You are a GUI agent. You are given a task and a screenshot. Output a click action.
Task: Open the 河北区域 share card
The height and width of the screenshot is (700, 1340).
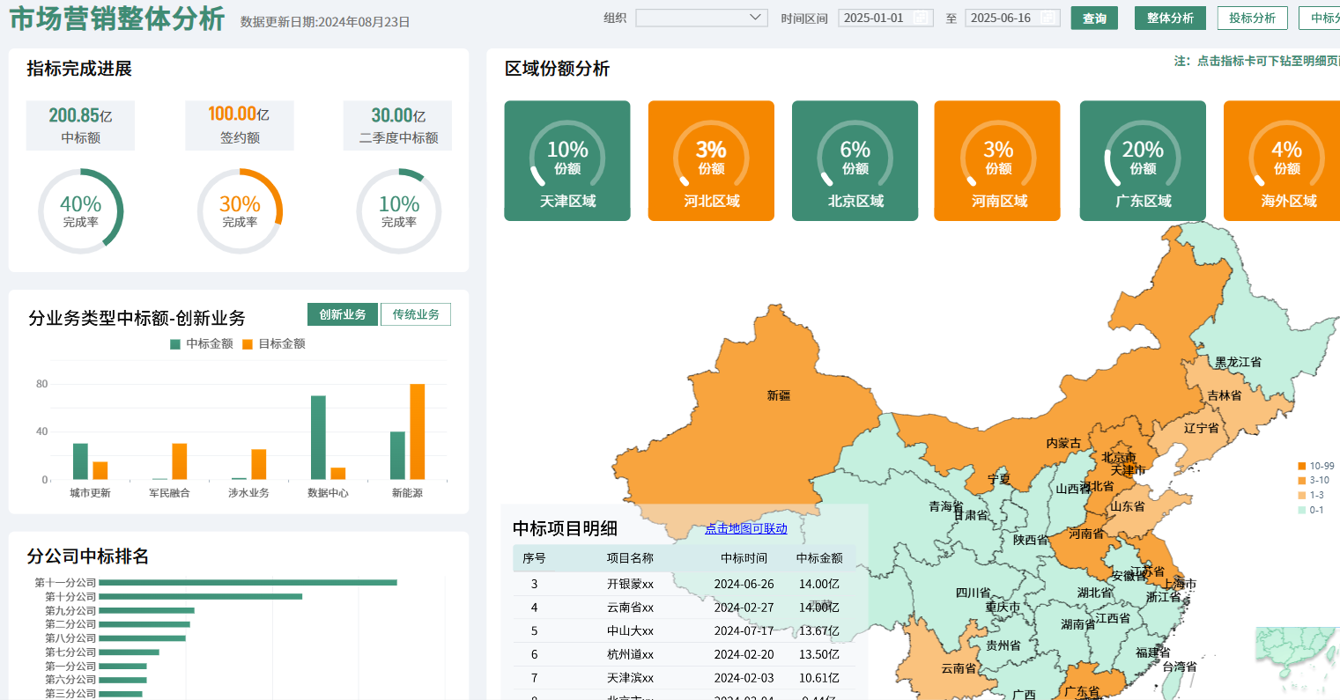711,160
